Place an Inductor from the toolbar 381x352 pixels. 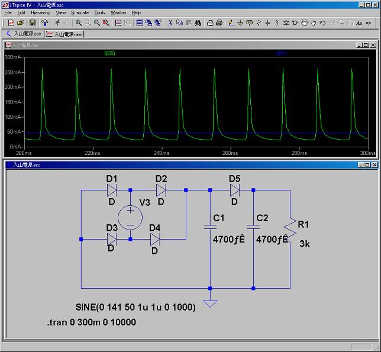pos(277,23)
